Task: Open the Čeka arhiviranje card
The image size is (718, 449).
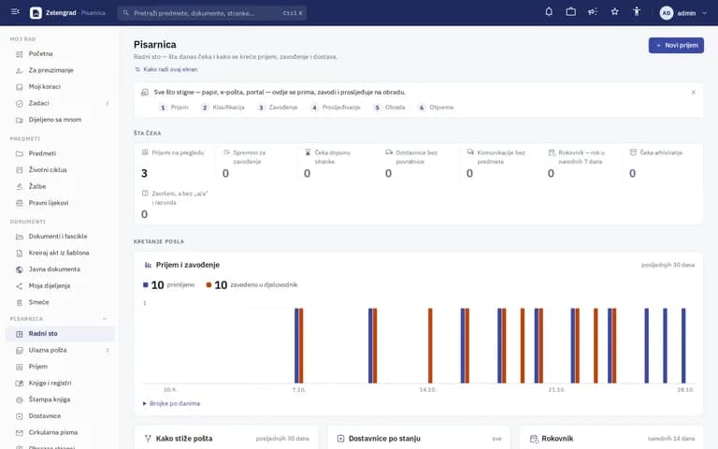Action: [x=662, y=164]
